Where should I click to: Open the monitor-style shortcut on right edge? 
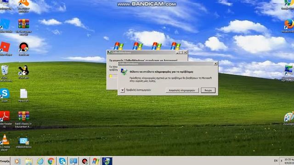tap(288, 73)
